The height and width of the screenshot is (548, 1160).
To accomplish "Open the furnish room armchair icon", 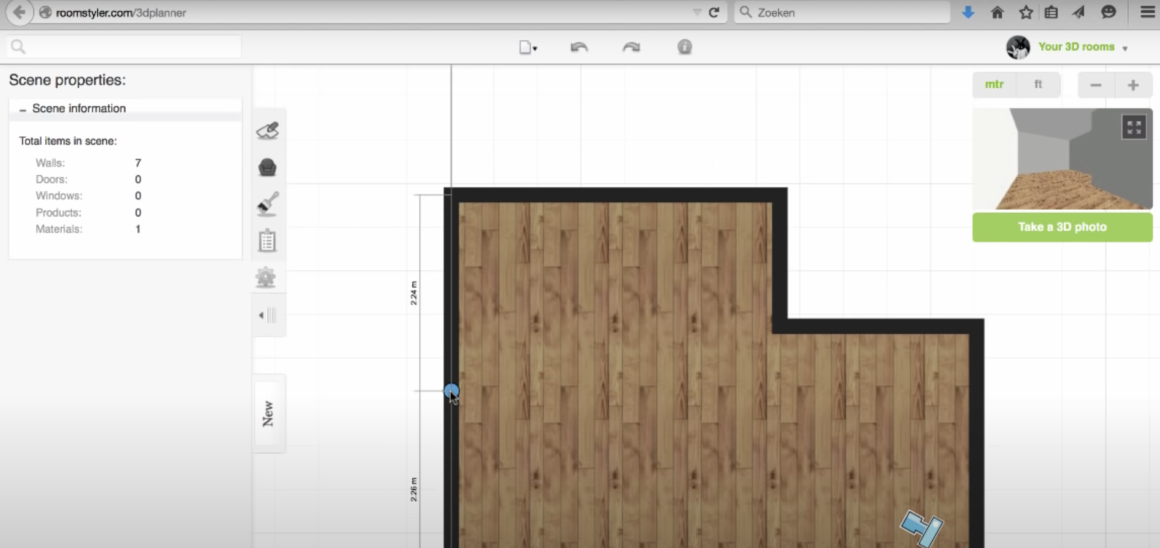I will 268,167.
